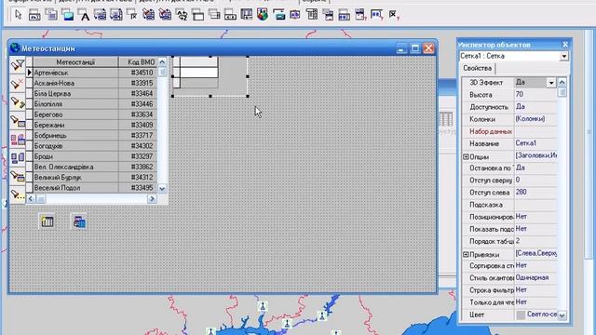
Task: Select the 'A' text label component tool
Action: click(x=84, y=16)
